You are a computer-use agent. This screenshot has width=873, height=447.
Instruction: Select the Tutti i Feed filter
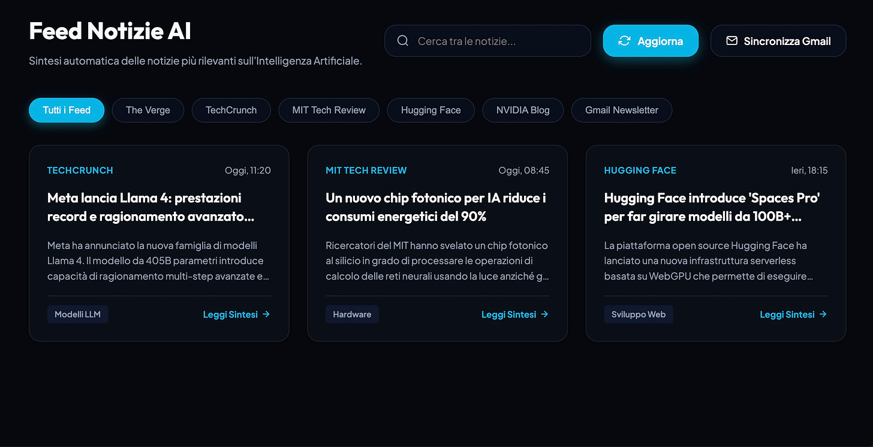click(x=67, y=110)
